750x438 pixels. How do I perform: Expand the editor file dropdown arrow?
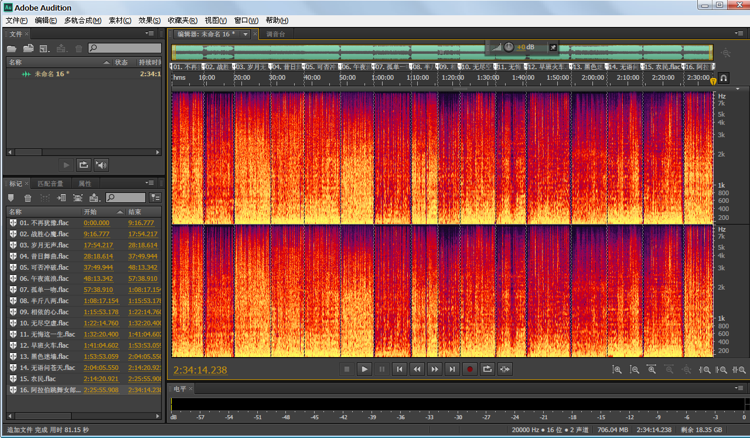pos(246,34)
